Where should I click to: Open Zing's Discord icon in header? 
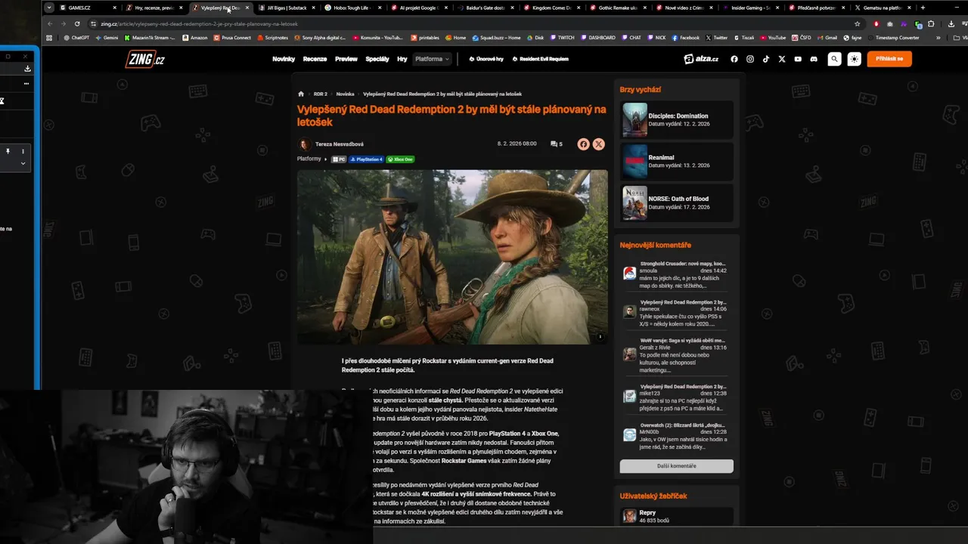[814, 59]
